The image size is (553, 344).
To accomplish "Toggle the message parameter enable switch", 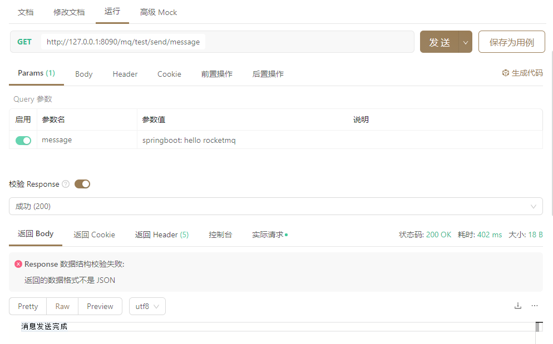I will tap(23, 140).
